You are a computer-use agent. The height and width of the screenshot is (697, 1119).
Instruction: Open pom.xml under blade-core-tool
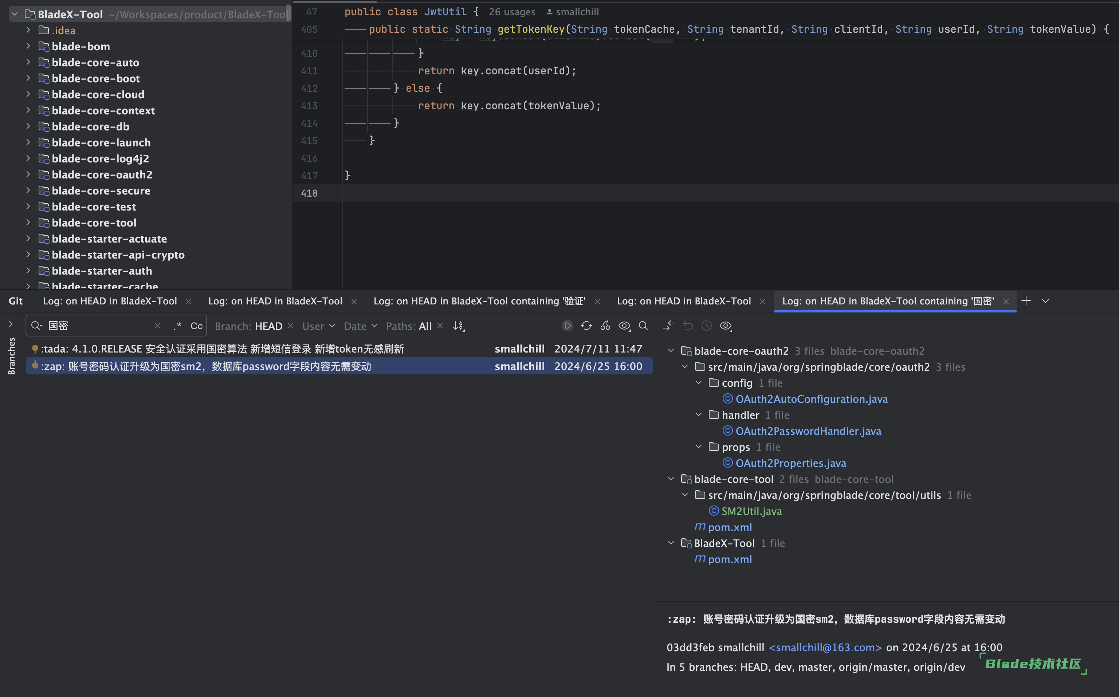click(730, 527)
